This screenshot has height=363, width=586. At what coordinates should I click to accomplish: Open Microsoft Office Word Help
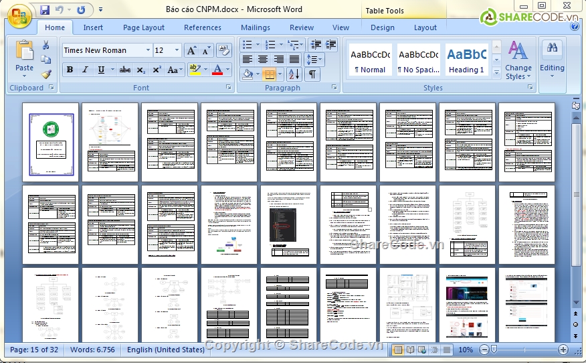[575, 27]
